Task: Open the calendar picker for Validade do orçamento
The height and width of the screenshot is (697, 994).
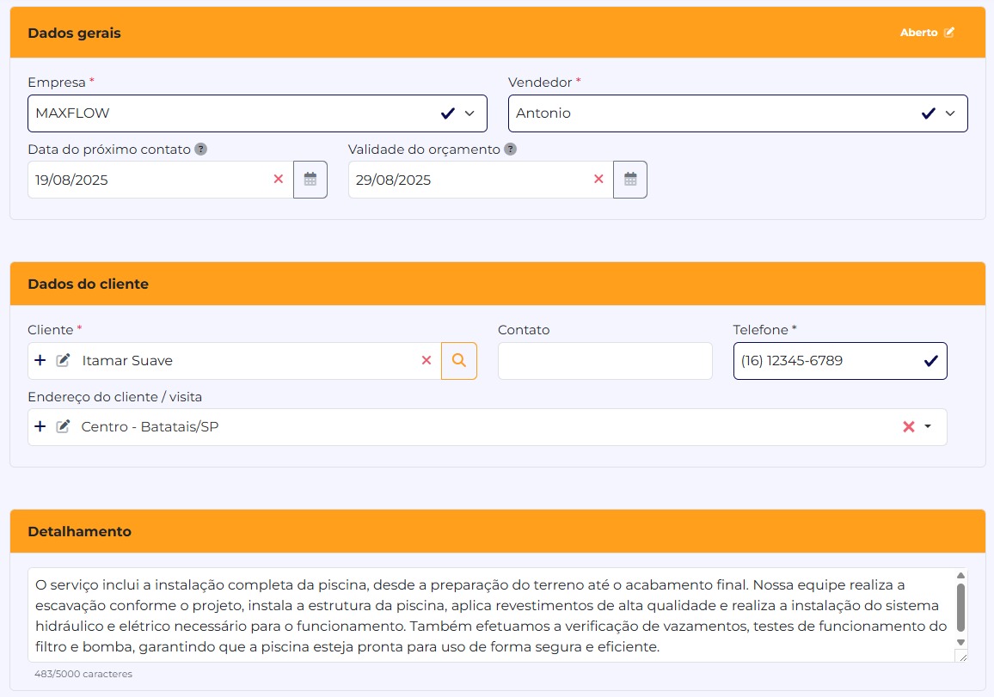Action: pyautogui.click(x=630, y=180)
